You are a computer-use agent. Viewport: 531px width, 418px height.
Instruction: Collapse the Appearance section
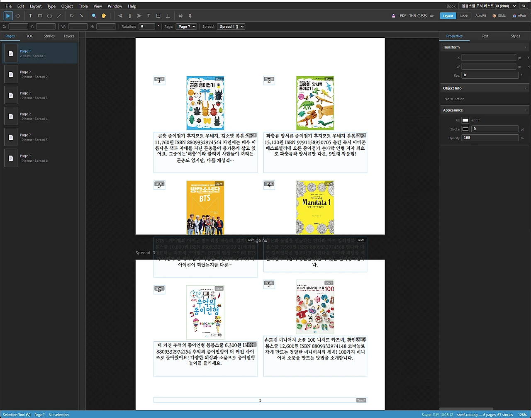[484, 110]
